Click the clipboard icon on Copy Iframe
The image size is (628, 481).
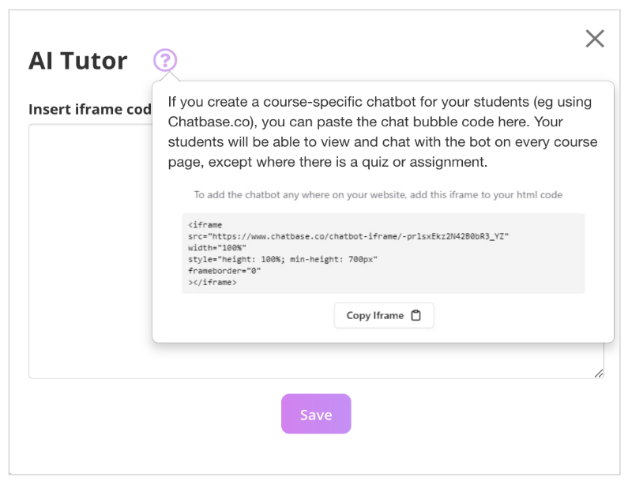click(x=416, y=315)
